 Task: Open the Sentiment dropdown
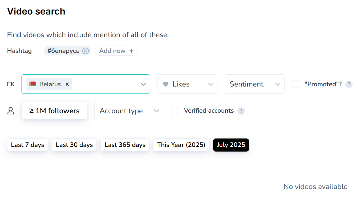[254, 84]
